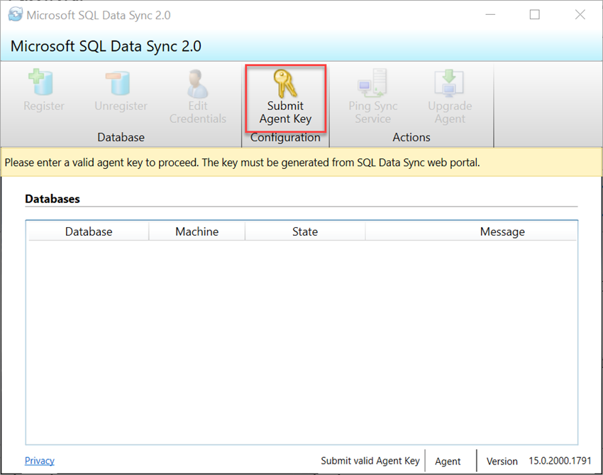
Task: Click the Submit valid Agent Key status text
Action: tap(370, 460)
